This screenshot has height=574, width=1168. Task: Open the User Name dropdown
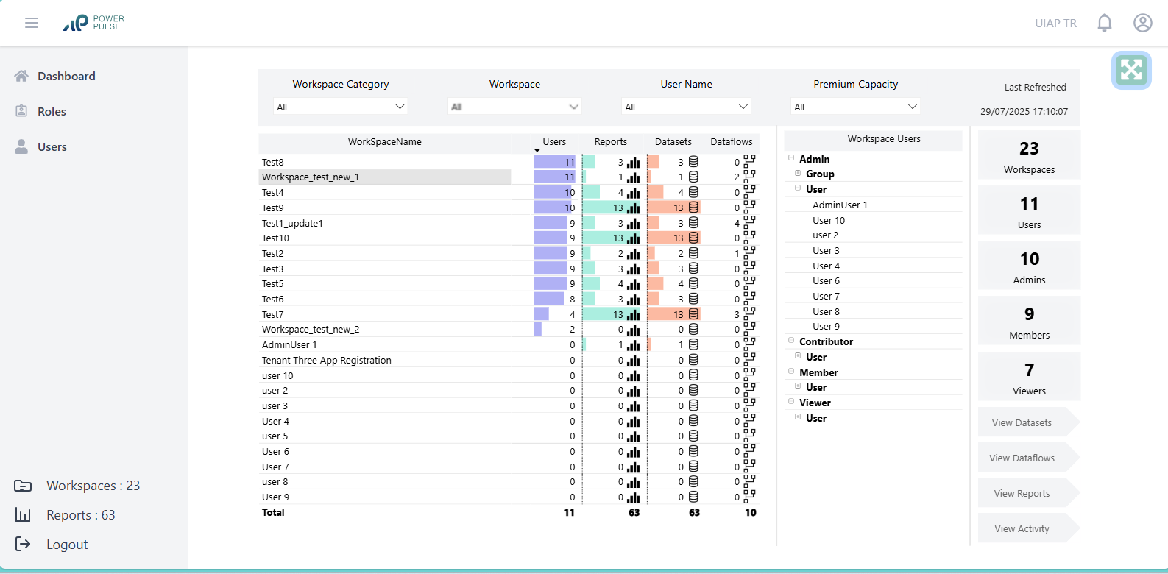pos(686,107)
